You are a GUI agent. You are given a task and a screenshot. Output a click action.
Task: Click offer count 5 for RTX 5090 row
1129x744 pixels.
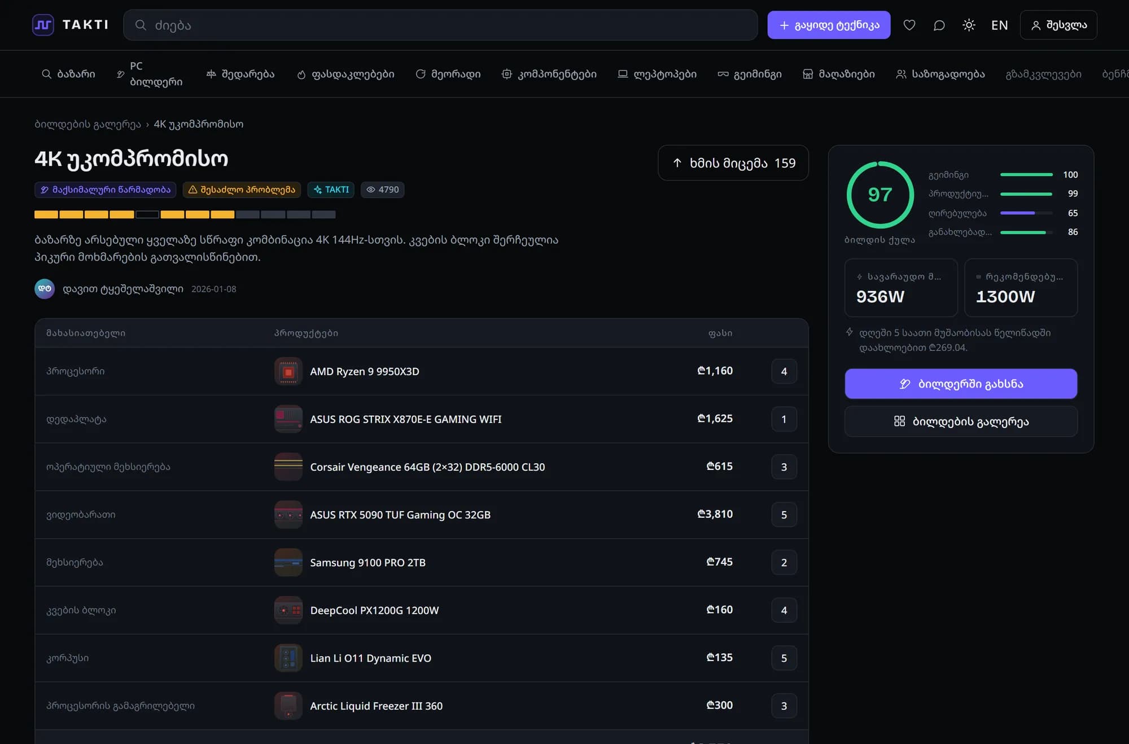[x=784, y=514]
